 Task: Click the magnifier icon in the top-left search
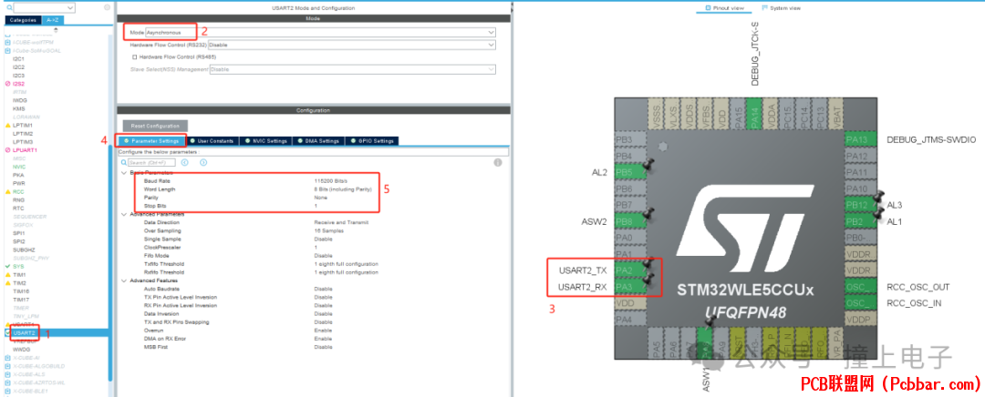pyautogui.click(x=8, y=7)
